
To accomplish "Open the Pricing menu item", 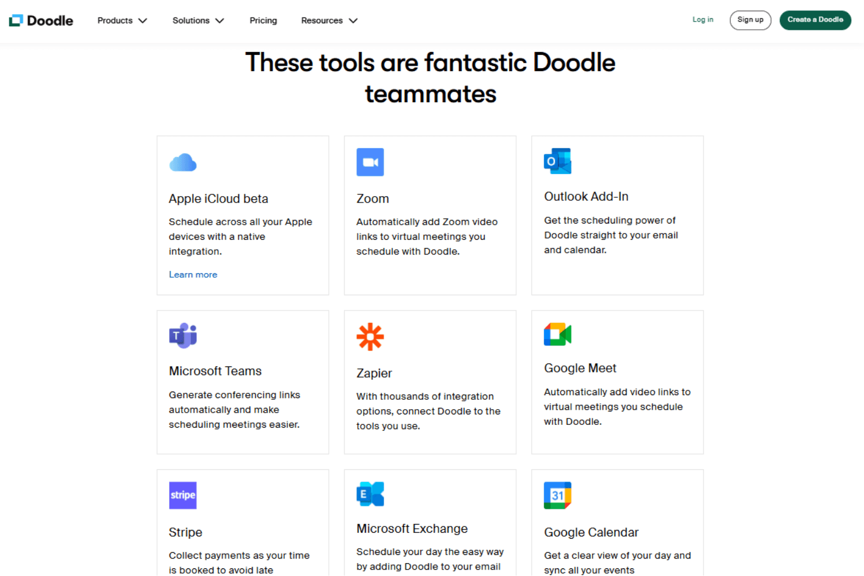I will (263, 20).
